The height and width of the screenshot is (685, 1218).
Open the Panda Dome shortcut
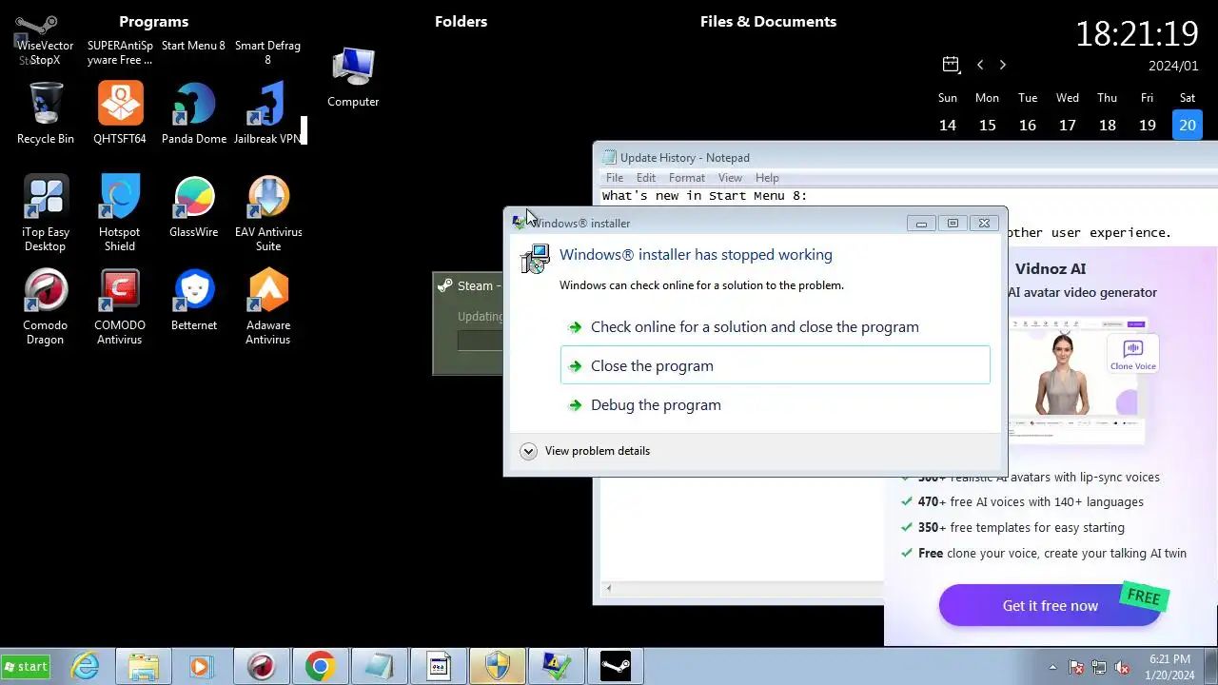194,113
